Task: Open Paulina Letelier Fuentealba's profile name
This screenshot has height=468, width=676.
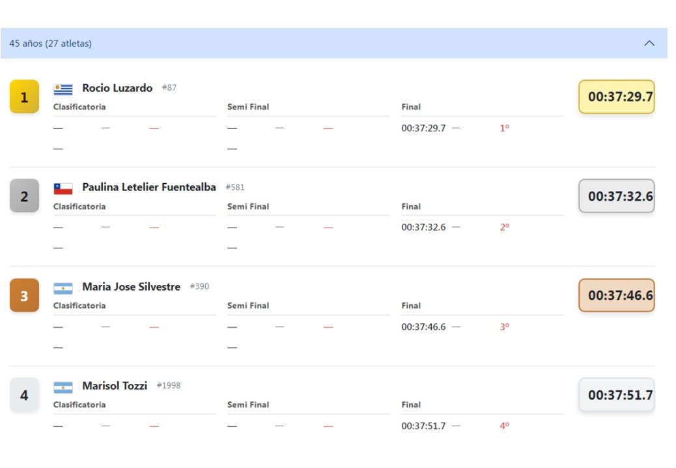Action: 149,187
